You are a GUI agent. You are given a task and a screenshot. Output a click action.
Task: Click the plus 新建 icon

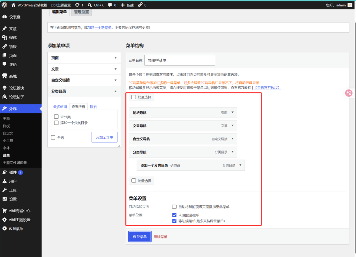[123, 5]
